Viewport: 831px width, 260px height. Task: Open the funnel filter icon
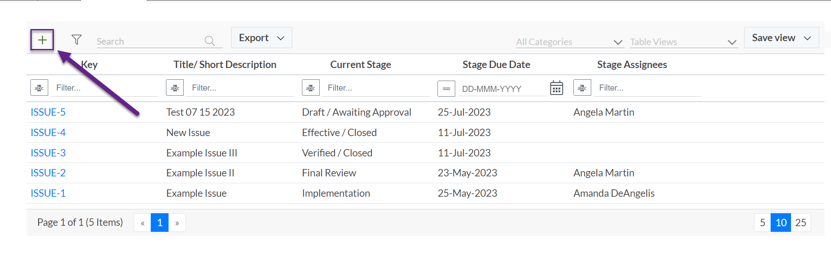click(76, 40)
